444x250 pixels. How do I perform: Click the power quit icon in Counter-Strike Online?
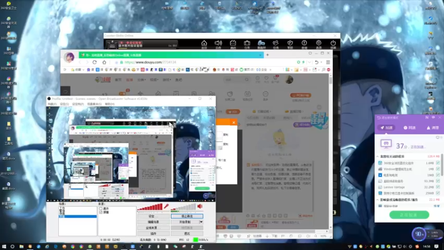(x=333, y=43)
